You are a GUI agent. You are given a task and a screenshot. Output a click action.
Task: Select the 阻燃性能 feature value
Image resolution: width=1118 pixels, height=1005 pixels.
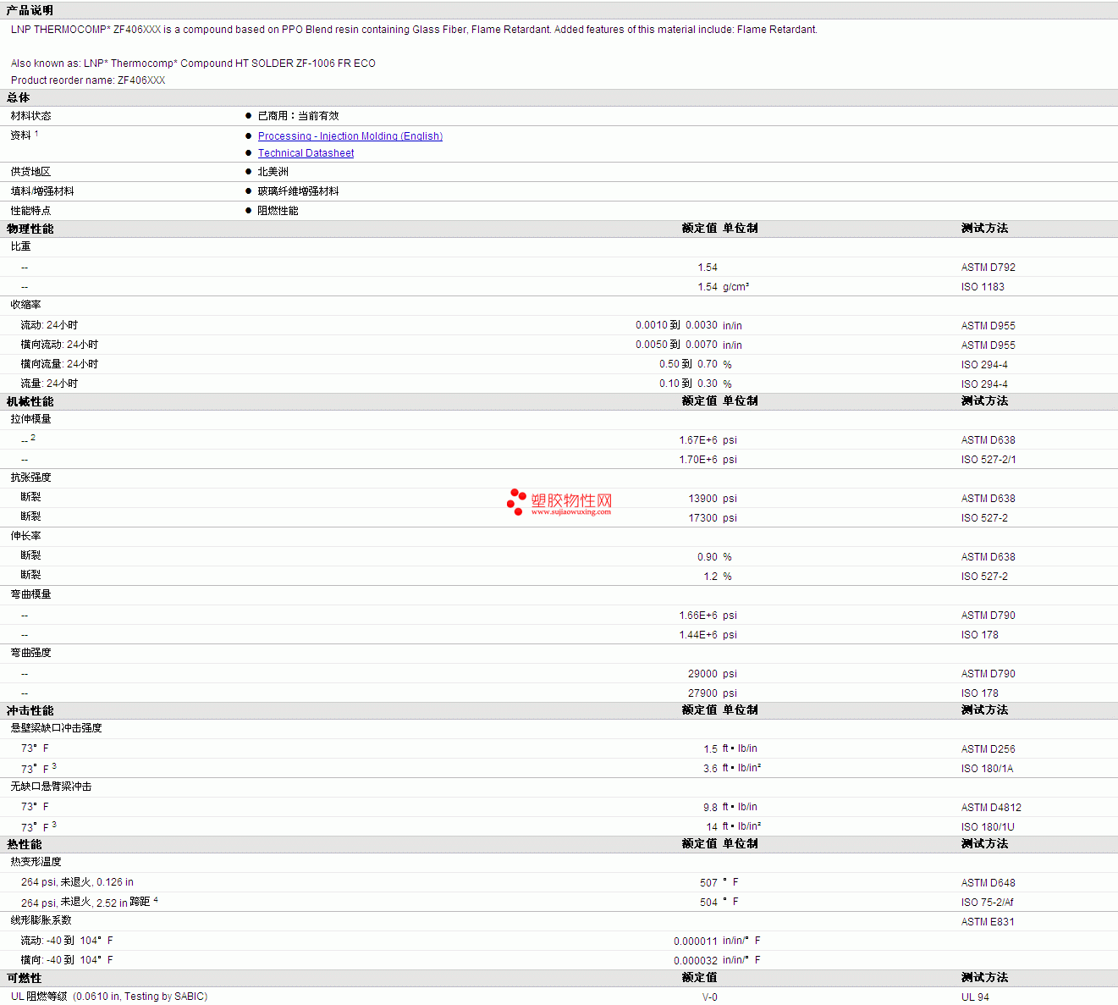[x=278, y=211]
